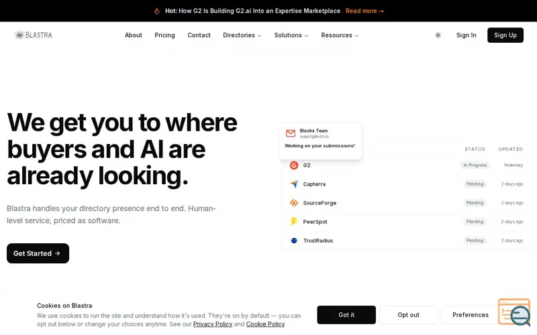The height and width of the screenshot is (335, 537).
Task: Open the Privacy Policy link
Action: click(x=213, y=324)
